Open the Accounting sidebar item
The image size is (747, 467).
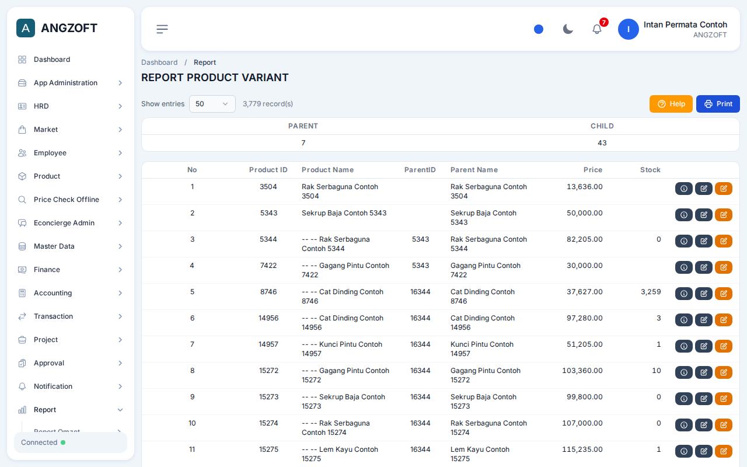(x=71, y=293)
